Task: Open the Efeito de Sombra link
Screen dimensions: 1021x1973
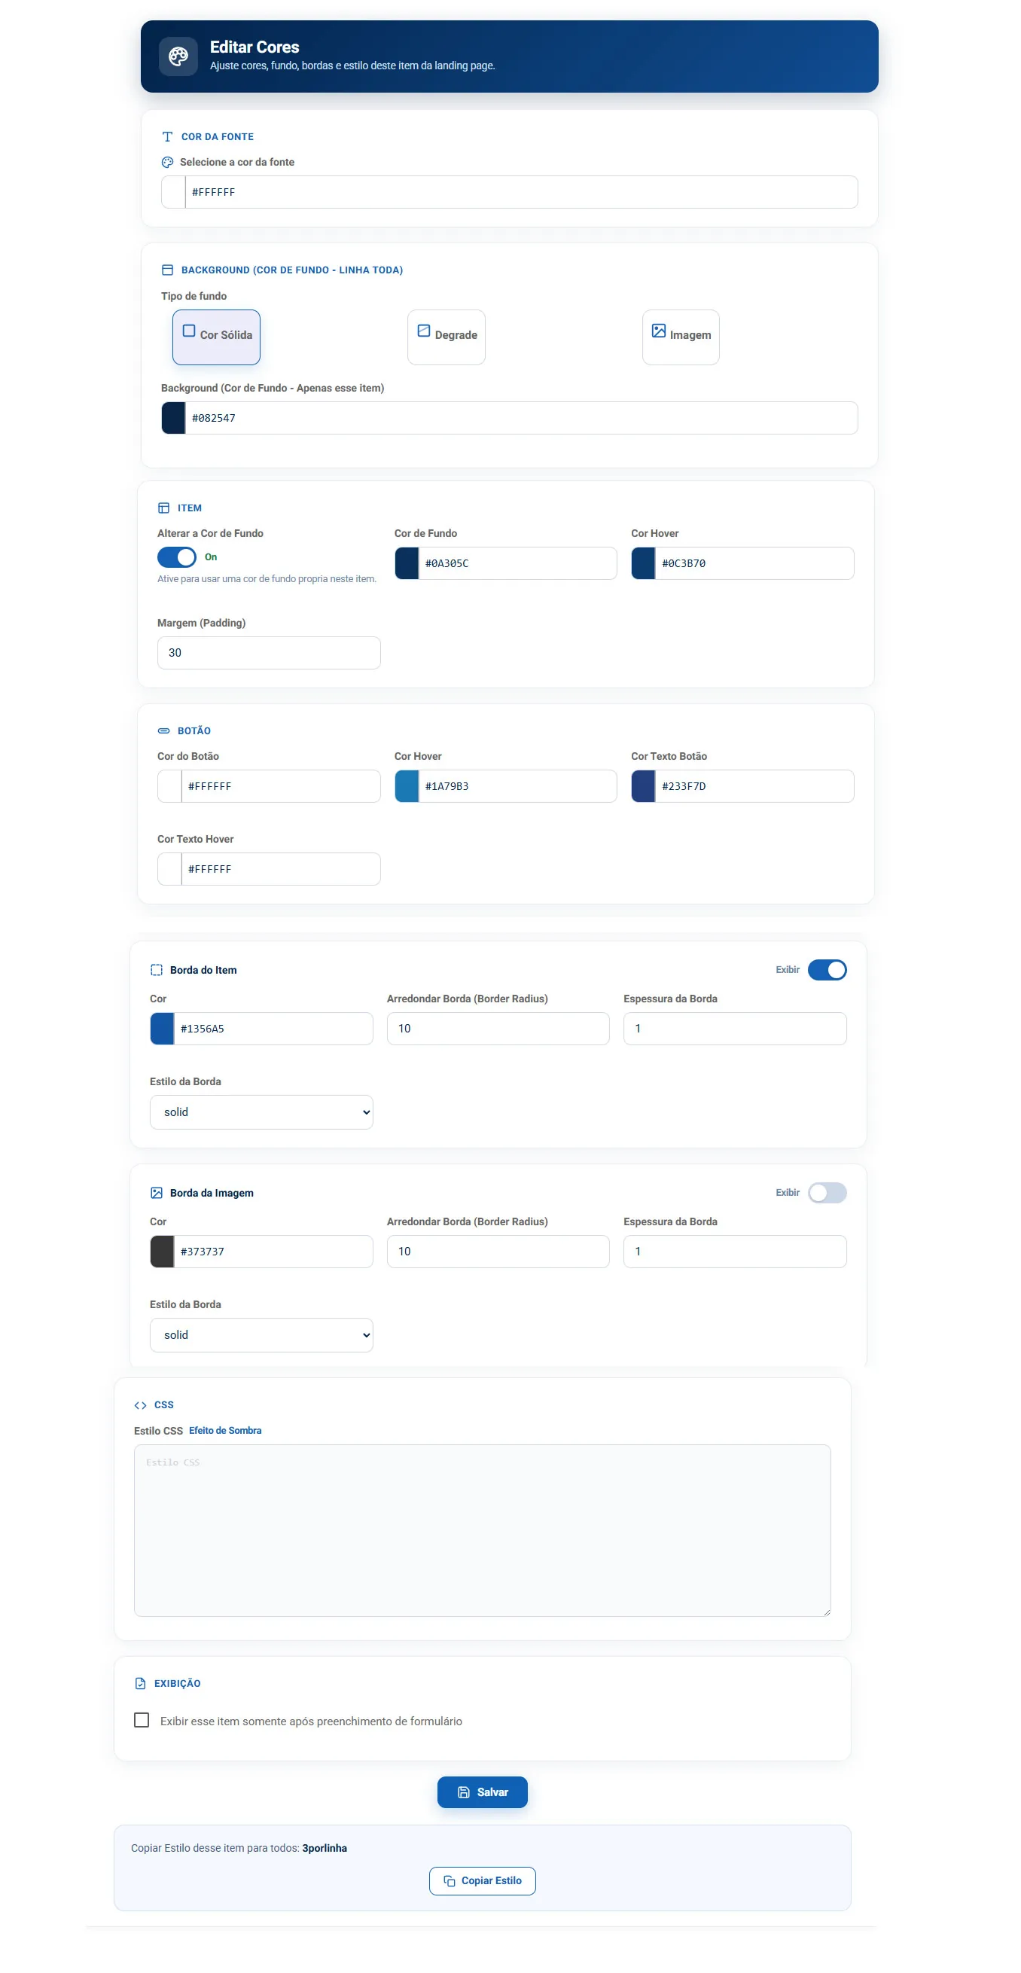Action: tap(225, 1432)
